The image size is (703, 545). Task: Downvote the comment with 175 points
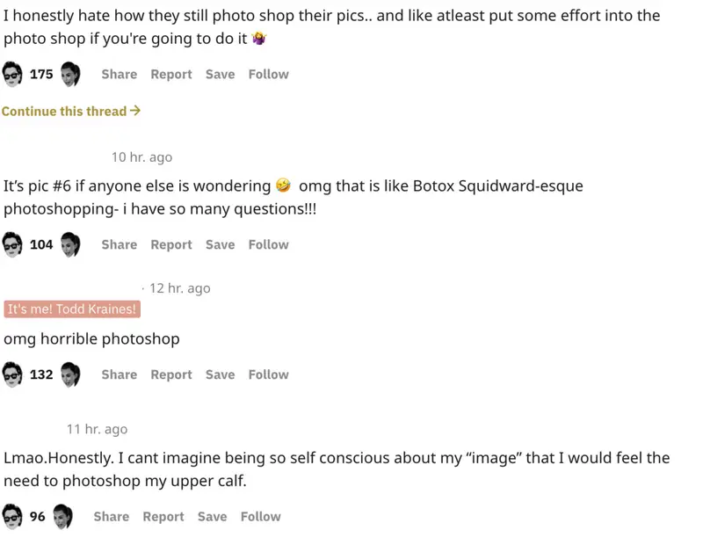[x=70, y=75]
